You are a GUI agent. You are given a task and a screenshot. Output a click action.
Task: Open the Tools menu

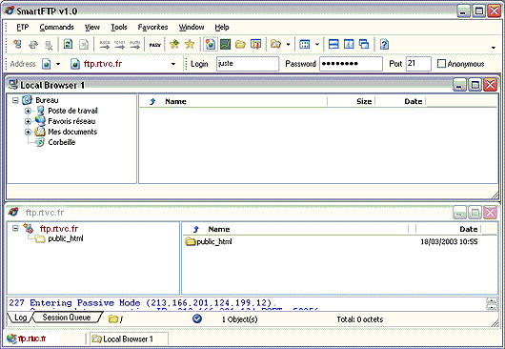(119, 27)
